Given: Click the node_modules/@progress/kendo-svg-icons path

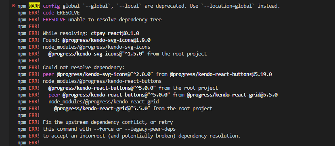Looking at the screenshot, I should (96, 47).
